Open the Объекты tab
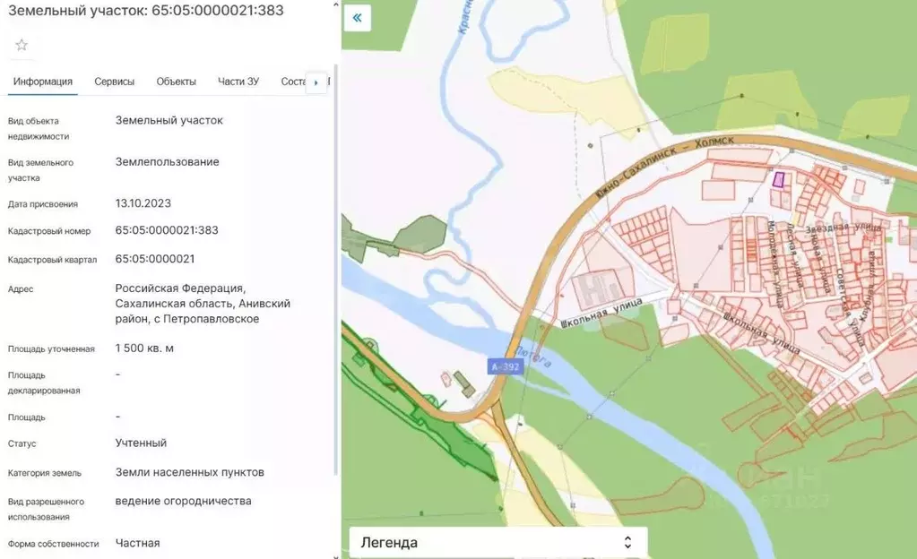The width and height of the screenshot is (917, 559). pyautogui.click(x=177, y=81)
